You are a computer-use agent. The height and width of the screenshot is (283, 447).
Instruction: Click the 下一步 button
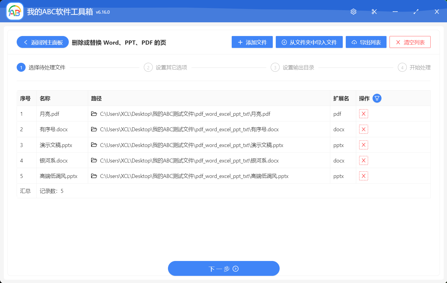[224, 268]
